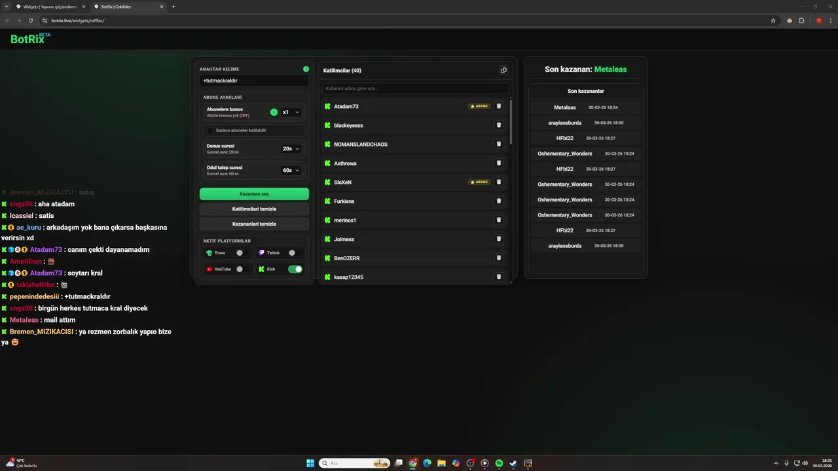Check Sadece aboneler katilabilir checkbox
838x471 pixels.
[210, 130]
